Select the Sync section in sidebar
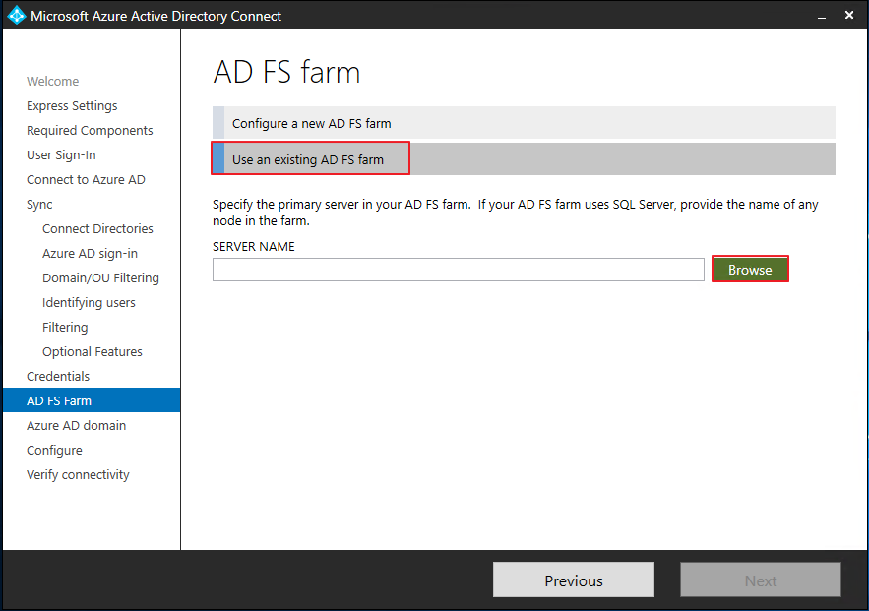Screen dimensions: 869x611 point(39,205)
